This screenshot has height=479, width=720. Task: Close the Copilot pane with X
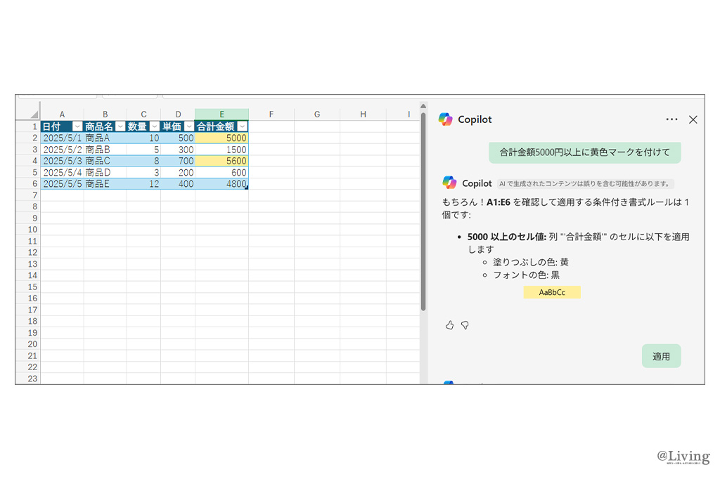coord(693,119)
